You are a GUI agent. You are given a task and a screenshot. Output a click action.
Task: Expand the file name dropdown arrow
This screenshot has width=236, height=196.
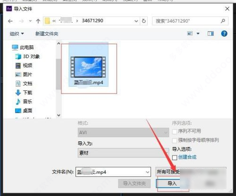(147, 172)
